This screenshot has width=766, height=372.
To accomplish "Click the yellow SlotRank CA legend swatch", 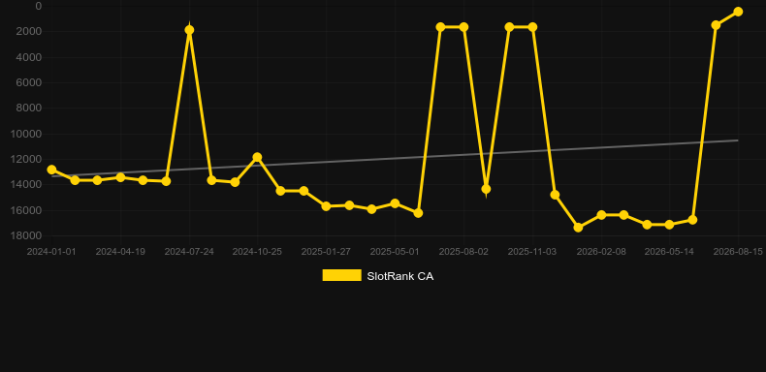I will [342, 275].
